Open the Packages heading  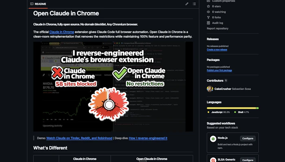coord(213,60)
